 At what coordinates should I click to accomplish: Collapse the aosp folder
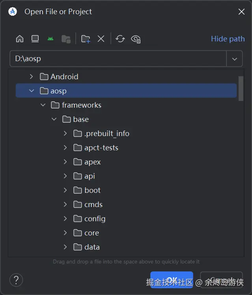(32, 91)
